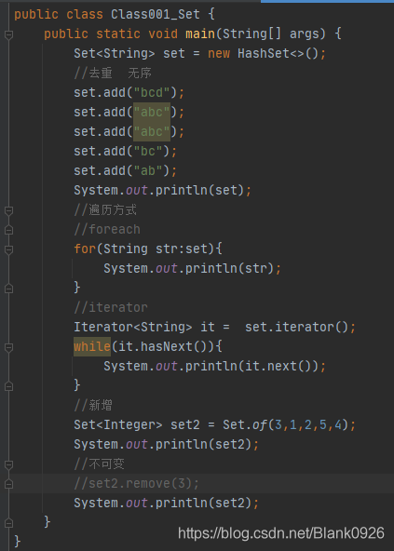Toggle fold marker beside //foreach comment

coord(8,230)
